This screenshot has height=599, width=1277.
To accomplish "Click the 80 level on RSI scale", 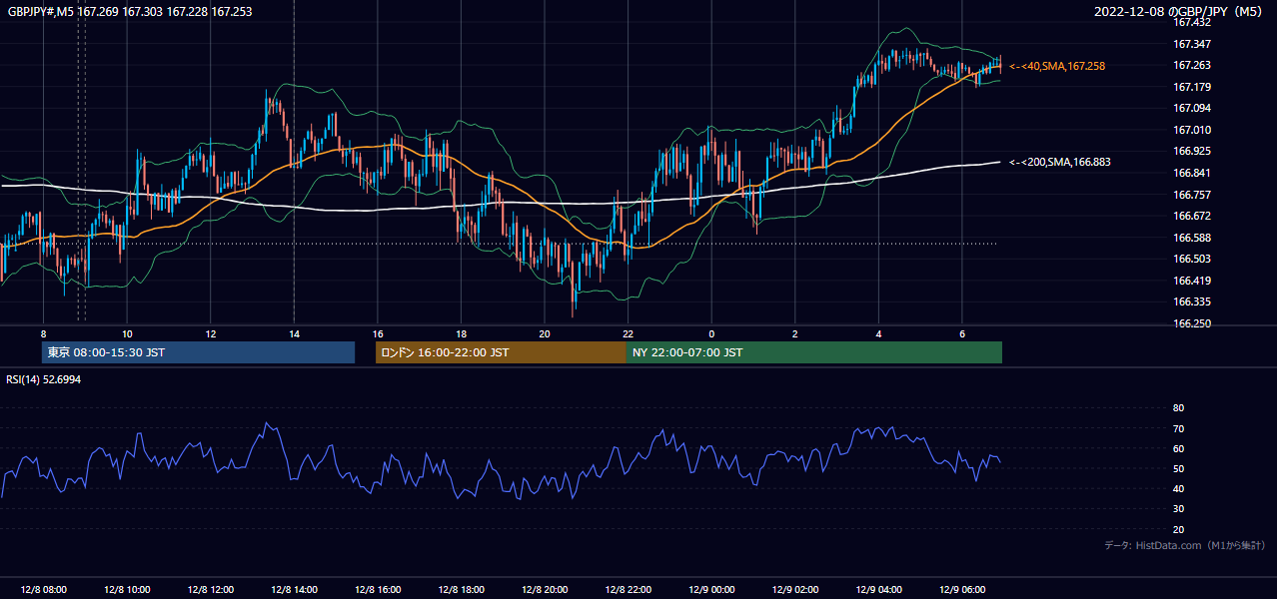I will [x=1178, y=408].
